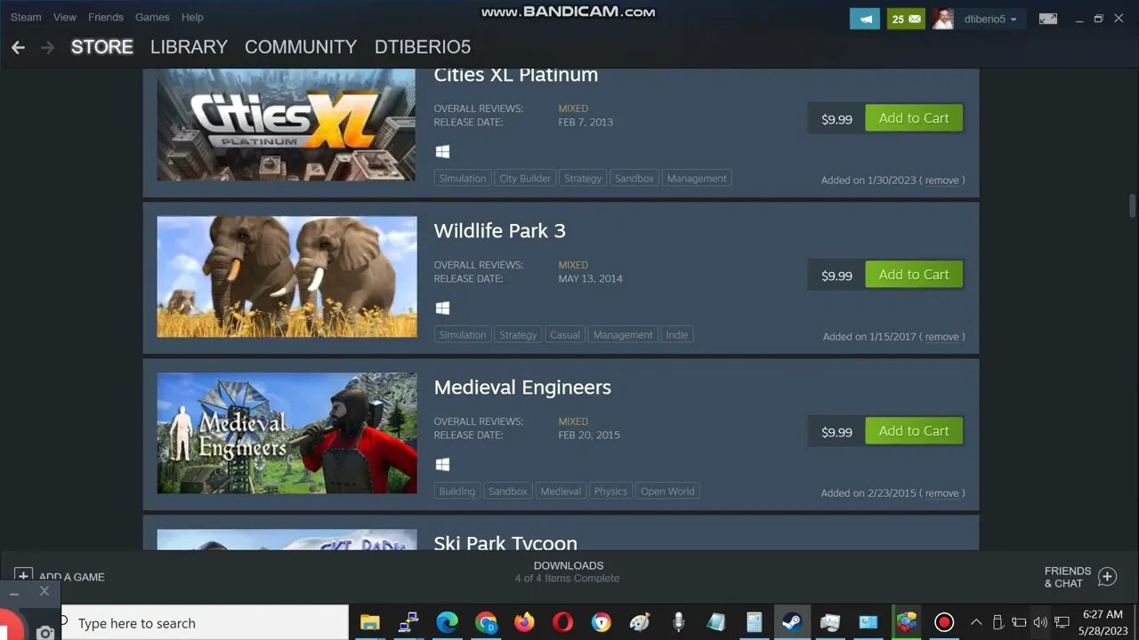Image resolution: width=1139 pixels, height=640 pixels.
Task: Add Medieval Engineers to cart
Action: [914, 431]
